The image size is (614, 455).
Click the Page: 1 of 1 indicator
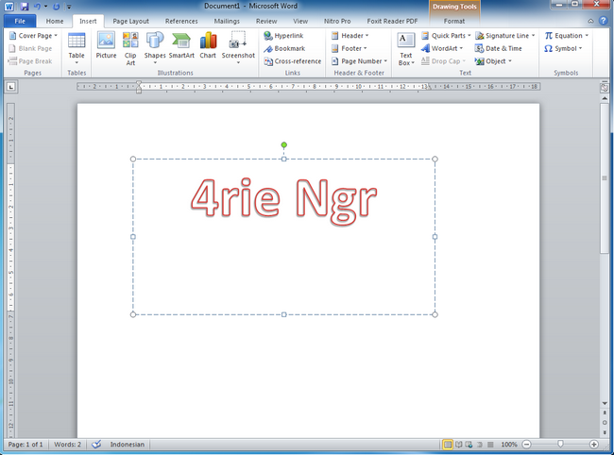click(x=26, y=445)
